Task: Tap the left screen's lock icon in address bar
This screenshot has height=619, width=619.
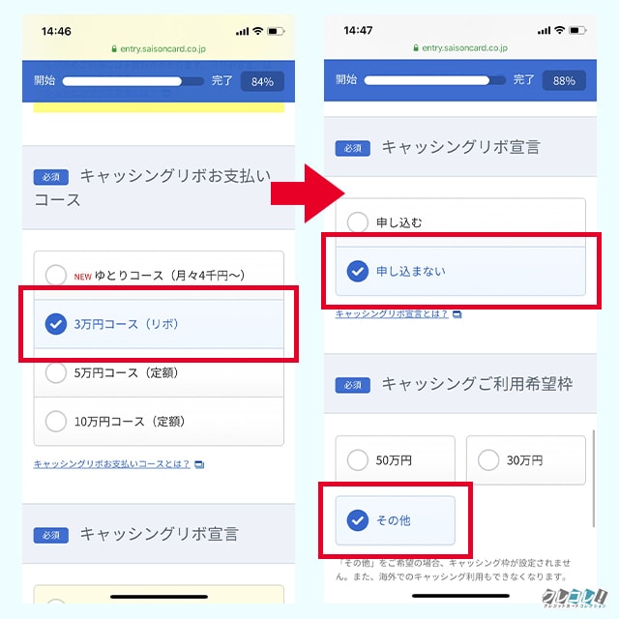Action: click(x=114, y=48)
